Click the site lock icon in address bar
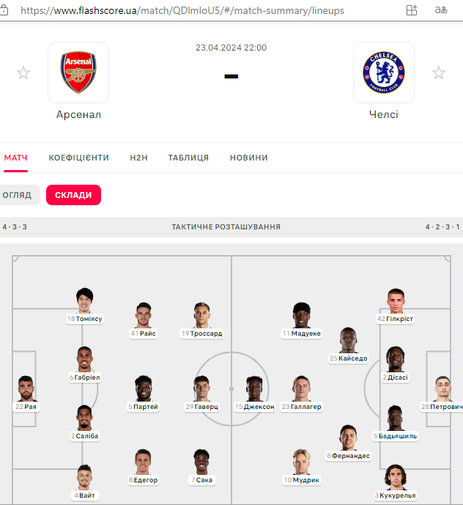 (4, 10)
